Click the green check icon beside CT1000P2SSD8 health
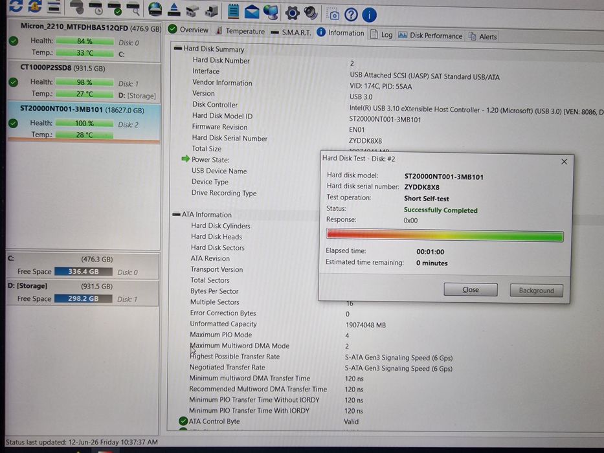 click(14, 82)
